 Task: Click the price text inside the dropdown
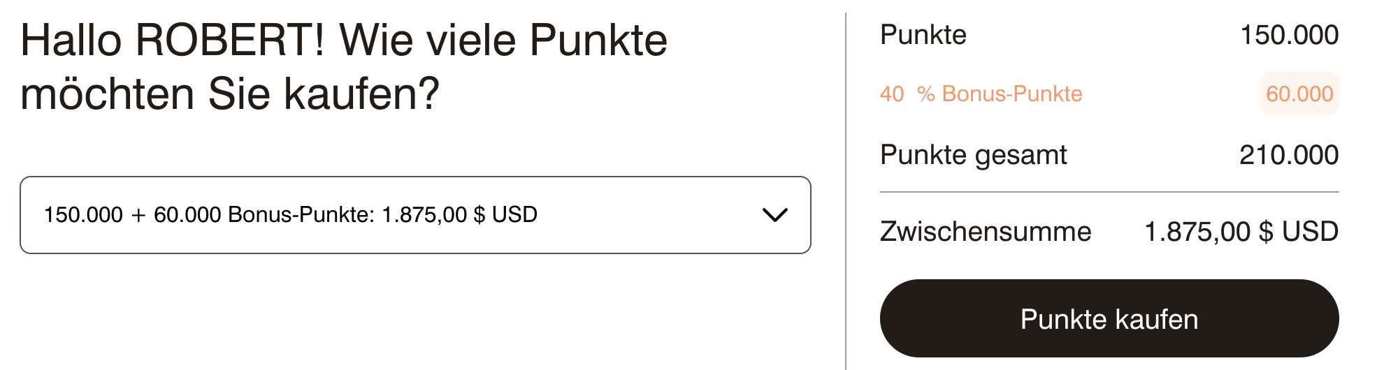(x=459, y=215)
